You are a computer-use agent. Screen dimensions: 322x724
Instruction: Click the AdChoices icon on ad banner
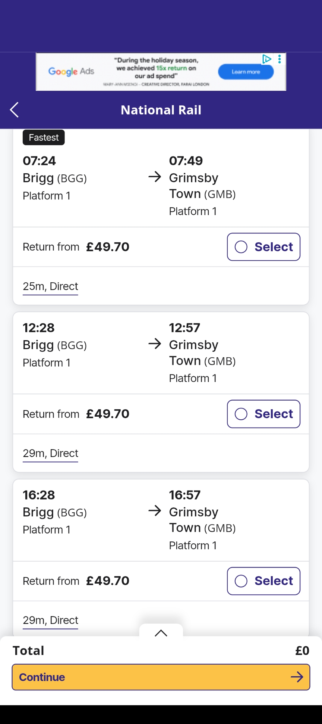tap(266, 59)
